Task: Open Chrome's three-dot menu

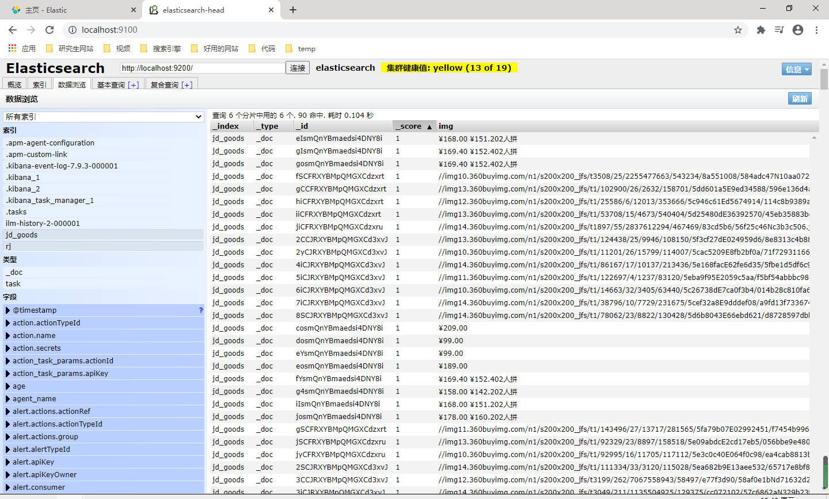Action: click(816, 30)
